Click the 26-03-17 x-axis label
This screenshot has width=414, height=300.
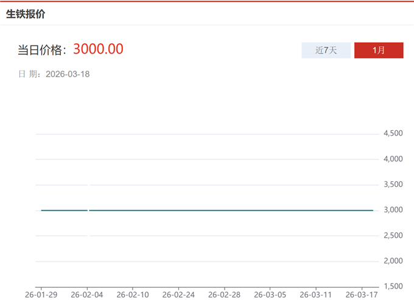click(363, 295)
